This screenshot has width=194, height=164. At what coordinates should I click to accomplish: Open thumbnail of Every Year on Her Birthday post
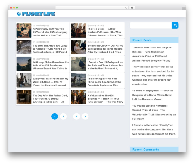[x=24, y=80]
